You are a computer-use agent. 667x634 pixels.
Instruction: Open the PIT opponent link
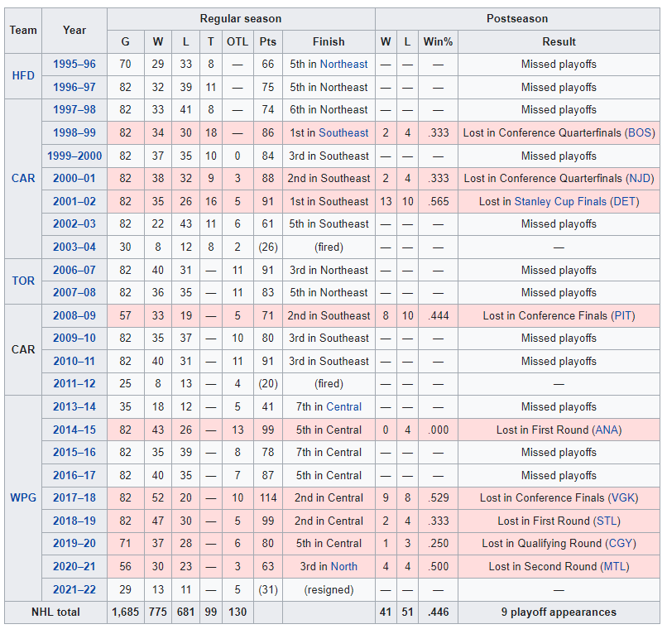(622, 315)
